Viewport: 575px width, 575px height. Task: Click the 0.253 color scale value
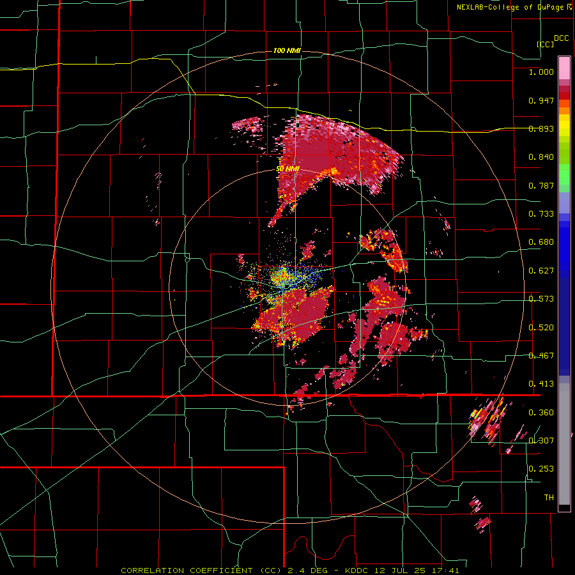coord(541,469)
